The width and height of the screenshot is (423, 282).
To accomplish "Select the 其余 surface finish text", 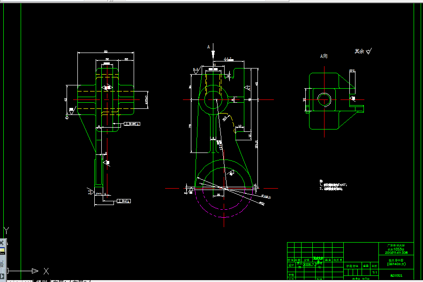I will click(x=359, y=51).
